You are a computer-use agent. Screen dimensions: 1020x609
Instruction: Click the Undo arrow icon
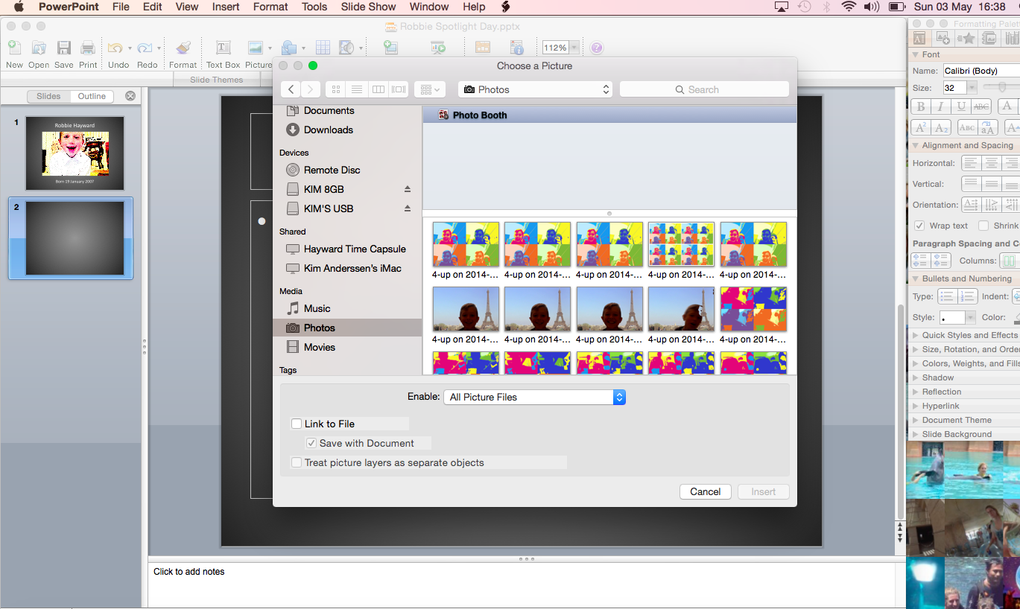coord(115,48)
